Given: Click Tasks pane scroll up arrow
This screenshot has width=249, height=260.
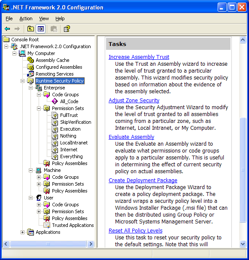Looking at the screenshot, I should (243, 40).
